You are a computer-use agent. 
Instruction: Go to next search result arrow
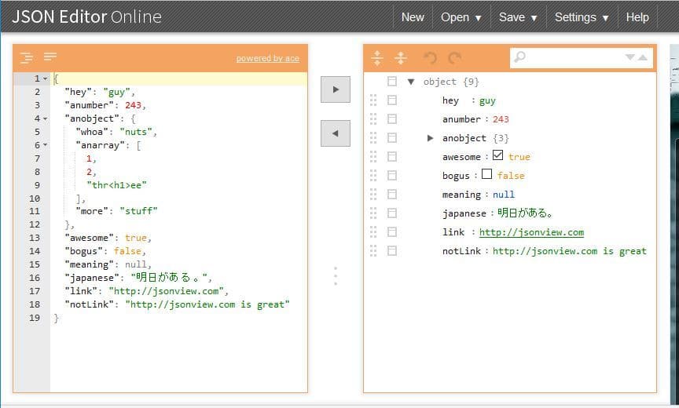coord(630,57)
